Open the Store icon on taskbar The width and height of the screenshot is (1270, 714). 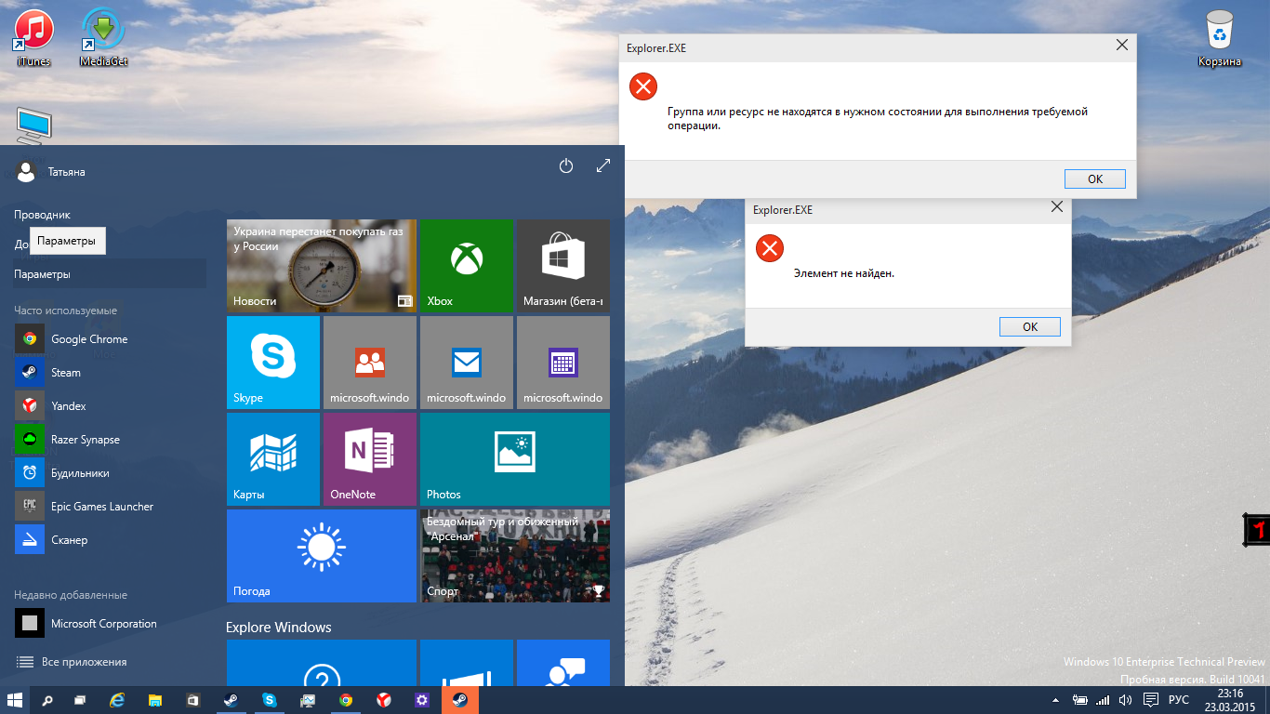click(x=193, y=700)
